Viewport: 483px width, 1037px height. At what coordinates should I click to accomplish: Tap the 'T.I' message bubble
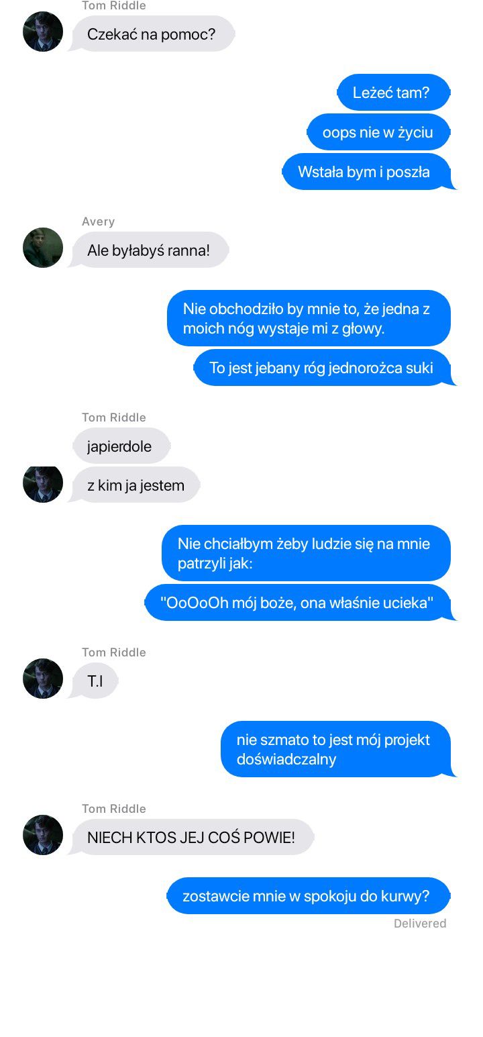pos(94,681)
